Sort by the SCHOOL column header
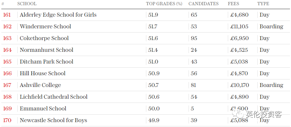291x127 pixels. point(27,4)
